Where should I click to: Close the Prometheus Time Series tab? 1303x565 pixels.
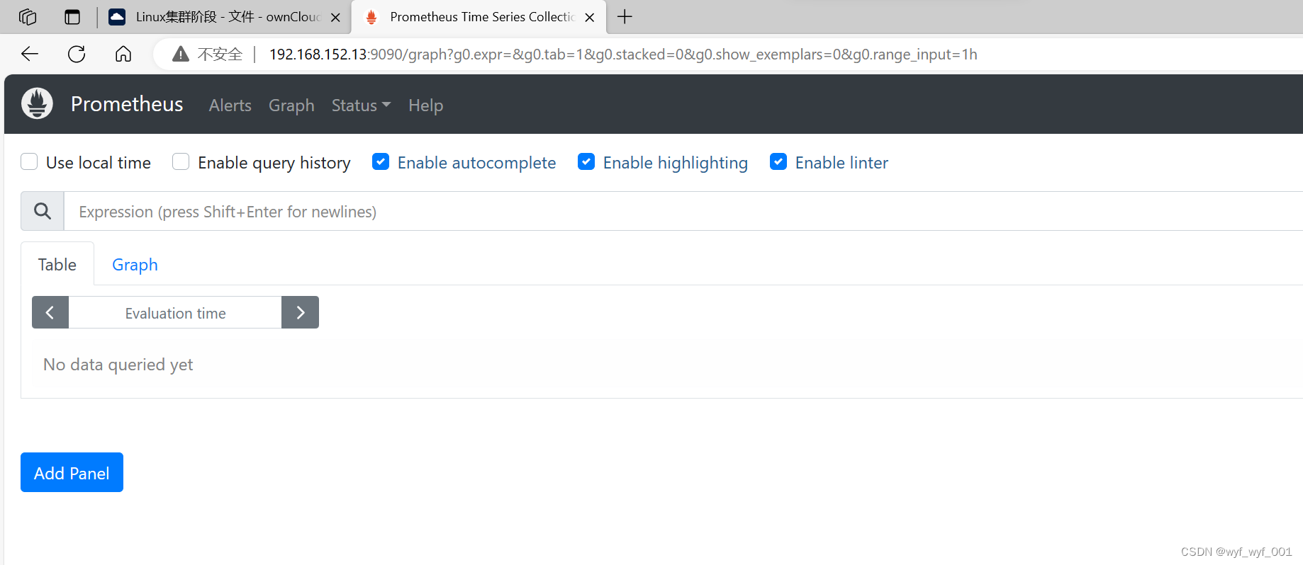[x=589, y=18]
